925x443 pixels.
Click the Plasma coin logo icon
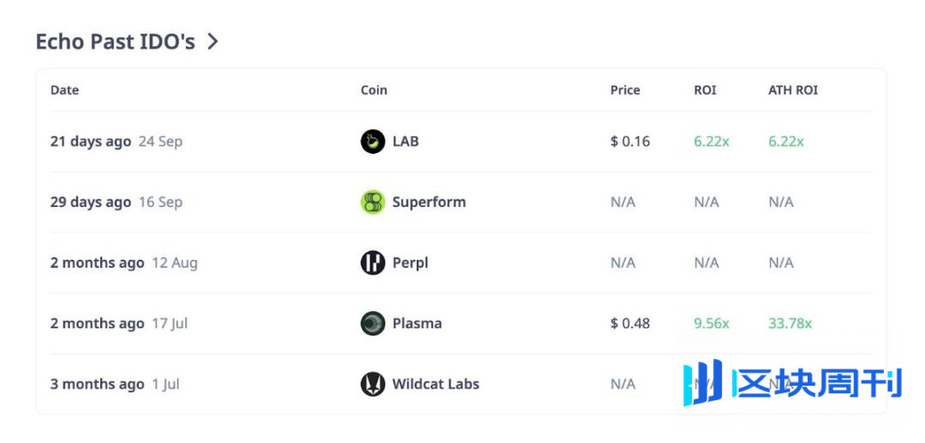tap(373, 323)
